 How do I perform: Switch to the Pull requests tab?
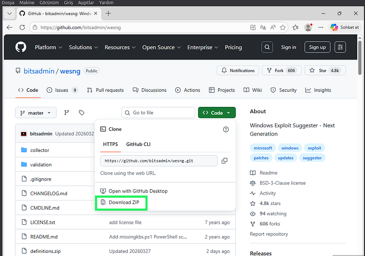click(x=105, y=90)
